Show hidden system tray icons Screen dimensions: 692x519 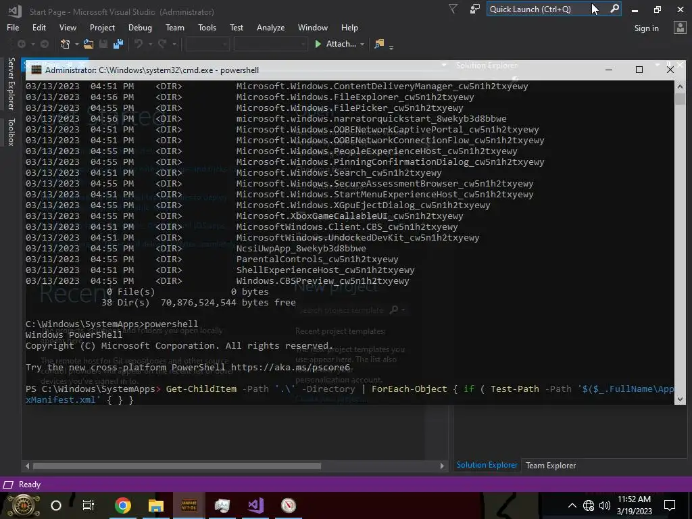point(572,505)
